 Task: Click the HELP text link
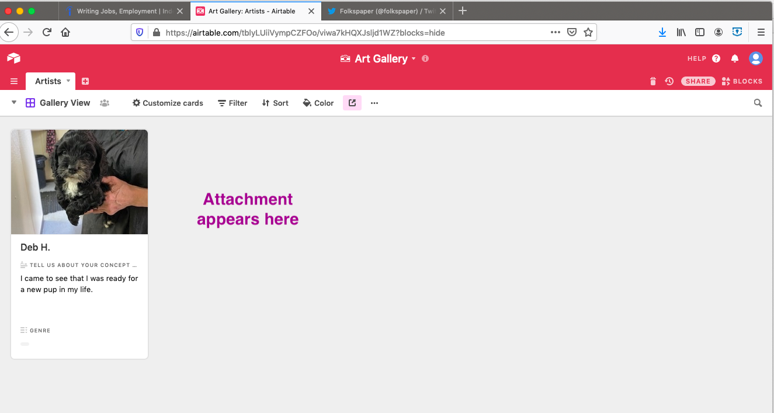point(697,58)
